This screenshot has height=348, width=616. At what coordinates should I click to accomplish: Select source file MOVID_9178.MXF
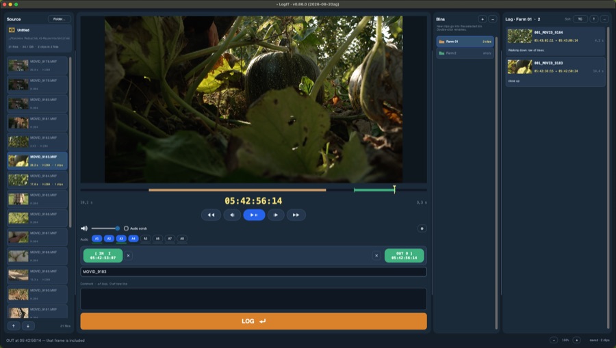[x=38, y=66]
